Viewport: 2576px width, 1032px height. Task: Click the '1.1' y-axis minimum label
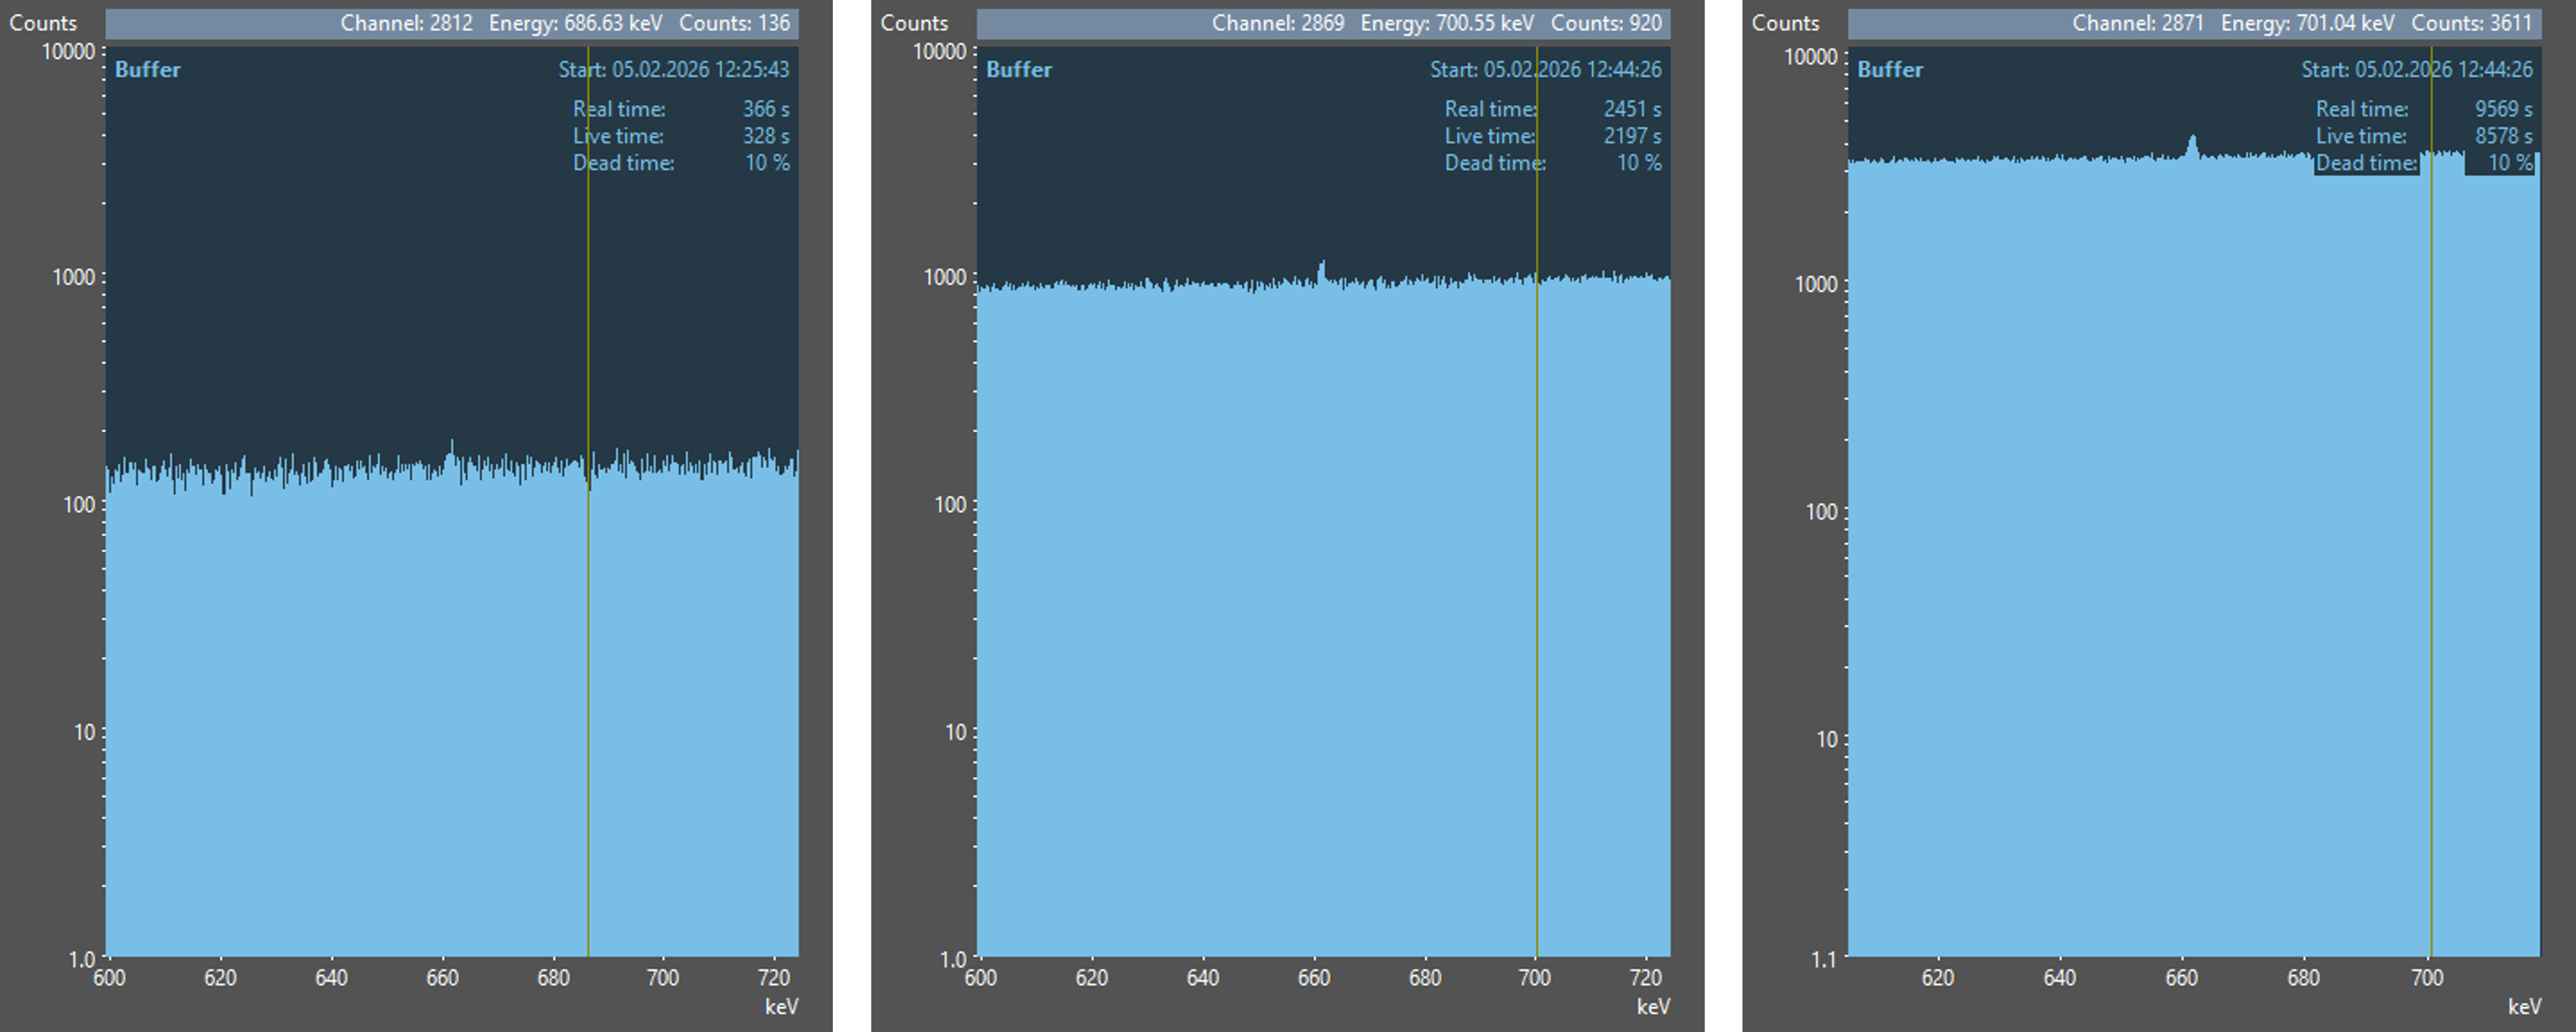(1824, 960)
